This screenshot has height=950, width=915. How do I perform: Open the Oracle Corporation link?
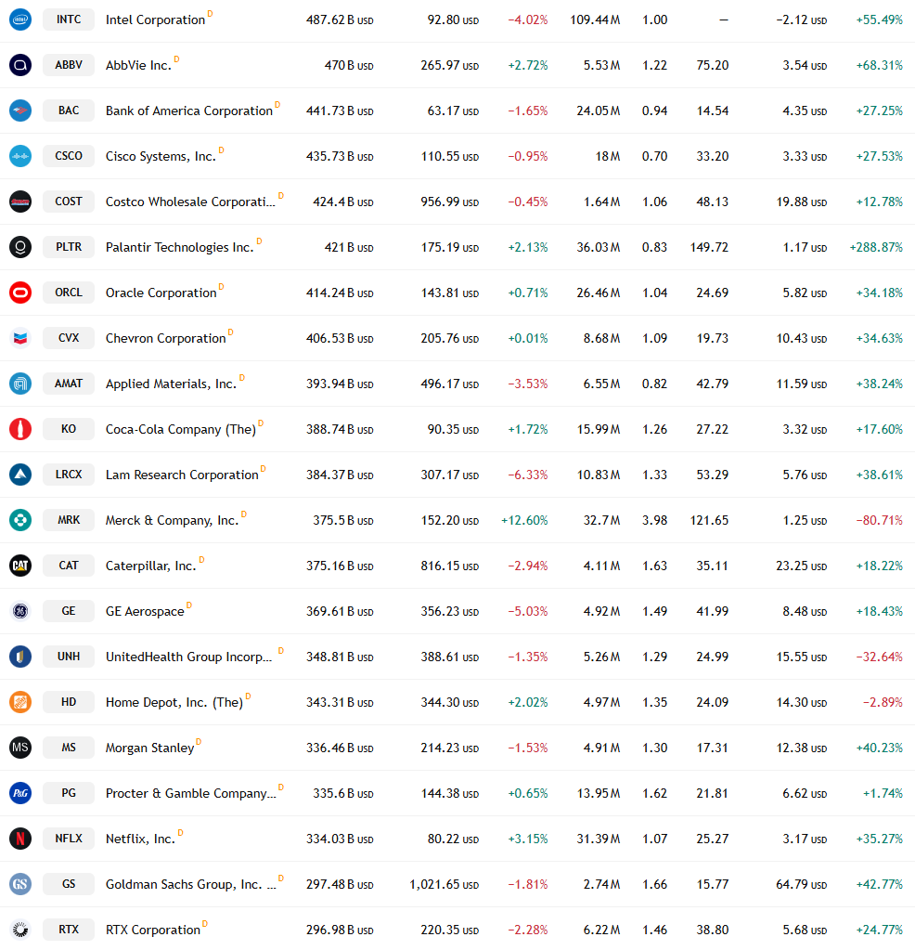161,293
